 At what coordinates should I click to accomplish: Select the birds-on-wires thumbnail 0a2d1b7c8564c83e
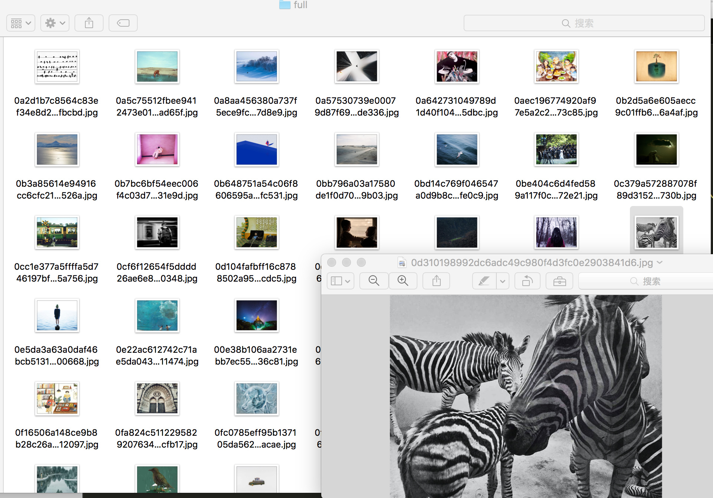57,66
